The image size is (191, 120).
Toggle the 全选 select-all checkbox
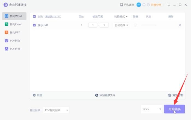(34, 16)
